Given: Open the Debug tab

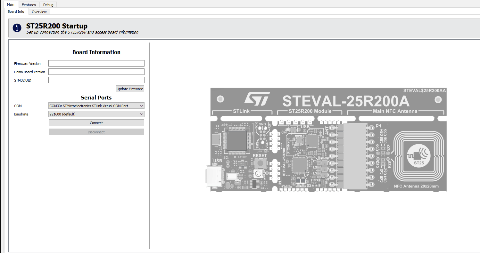Looking at the screenshot, I should pyautogui.click(x=48, y=5).
